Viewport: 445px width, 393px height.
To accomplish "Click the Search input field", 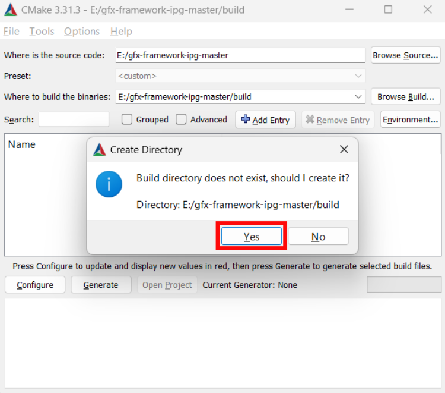I will tap(74, 120).
